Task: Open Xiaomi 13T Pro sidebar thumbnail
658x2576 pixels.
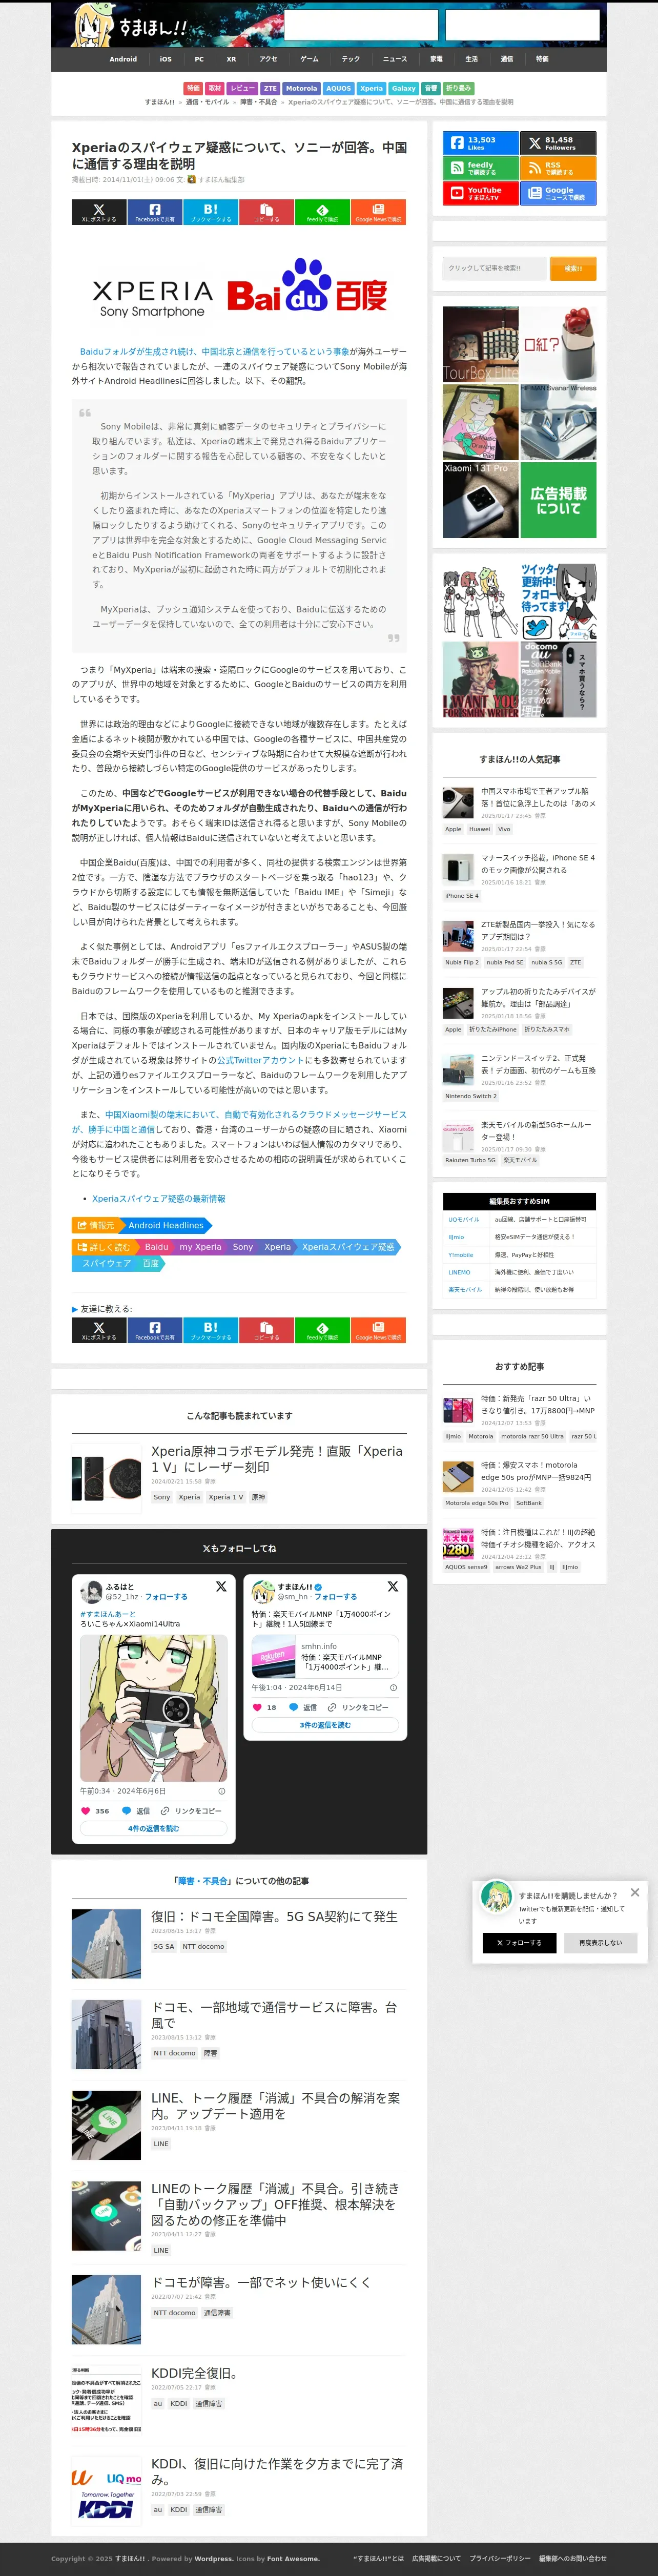Action: (x=481, y=500)
